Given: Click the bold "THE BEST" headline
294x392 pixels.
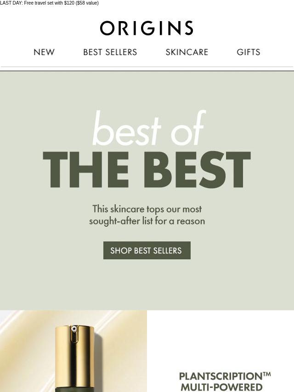Looking at the screenshot, I should [x=147, y=169].
